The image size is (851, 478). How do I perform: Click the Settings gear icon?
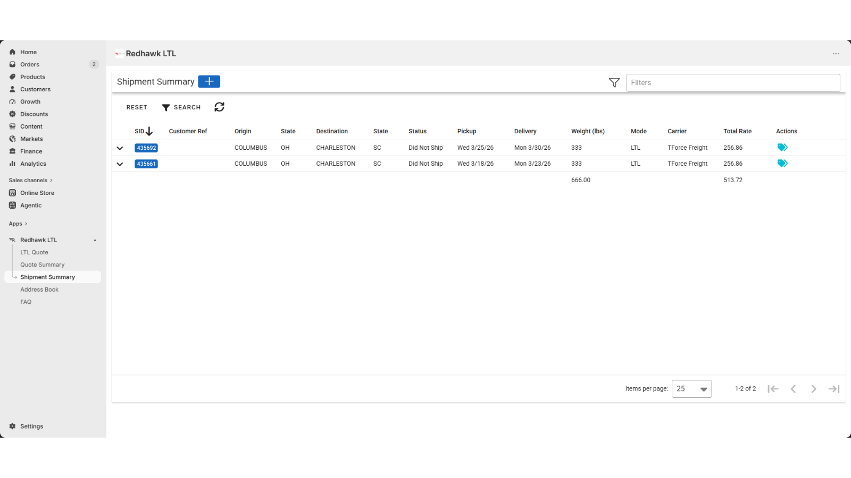(12, 426)
